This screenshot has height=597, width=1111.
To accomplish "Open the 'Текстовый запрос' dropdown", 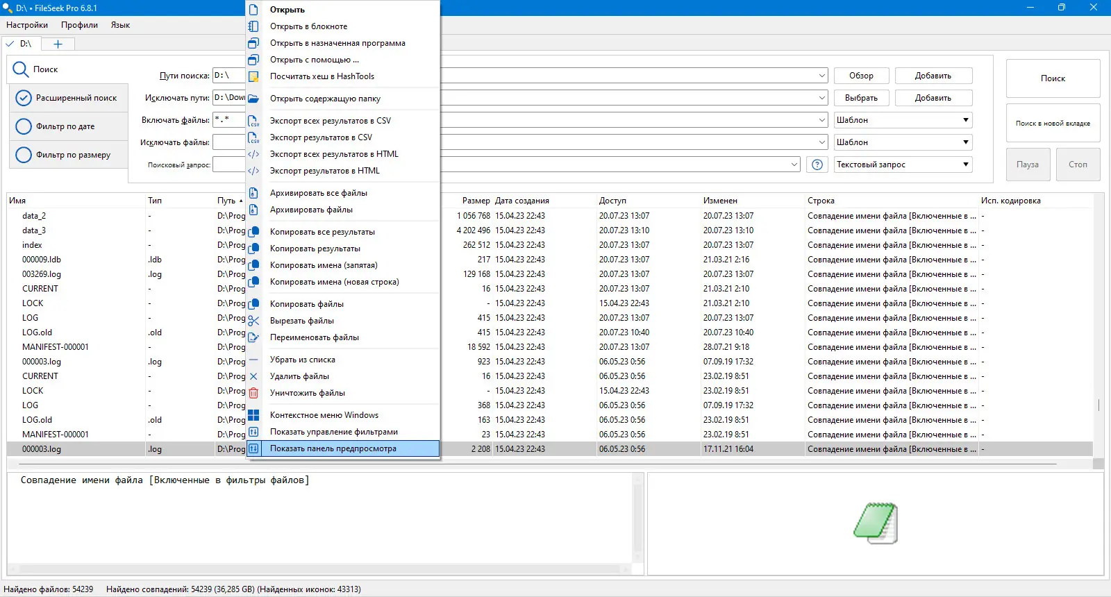I will pos(903,165).
